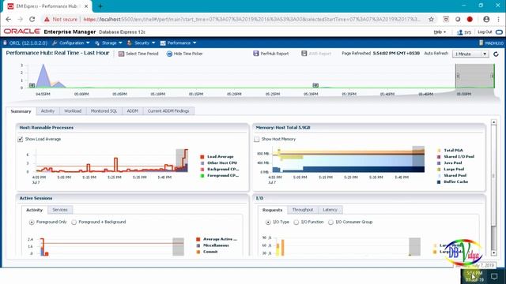Click the Select Time Period calendar icon
Viewport: 506px width, 284px height.
click(121, 54)
